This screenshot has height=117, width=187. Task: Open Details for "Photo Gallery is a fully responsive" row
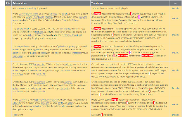[175, 105]
